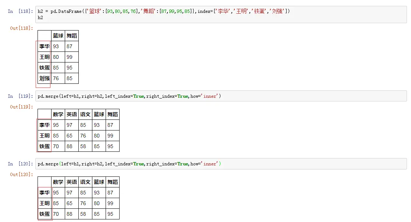Image resolution: width=411 pixels, height=222 pixels.
Task: Click 铁蛋's 舞蹈 value 95 in Out[118]
Action: point(71,68)
